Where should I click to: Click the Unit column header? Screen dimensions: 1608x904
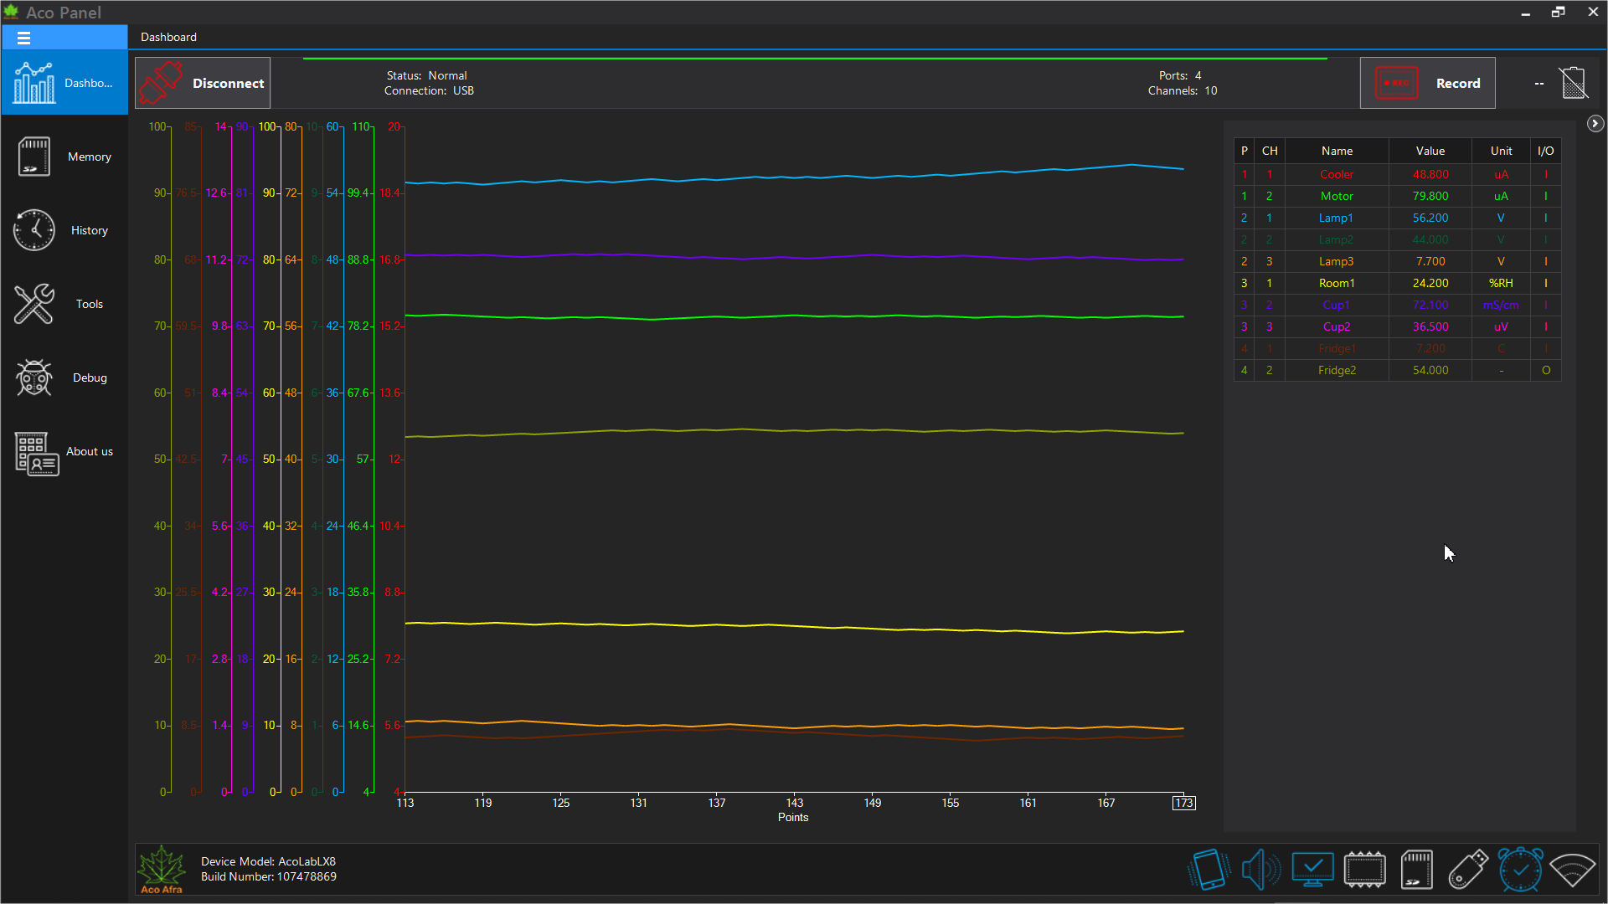pos(1501,151)
